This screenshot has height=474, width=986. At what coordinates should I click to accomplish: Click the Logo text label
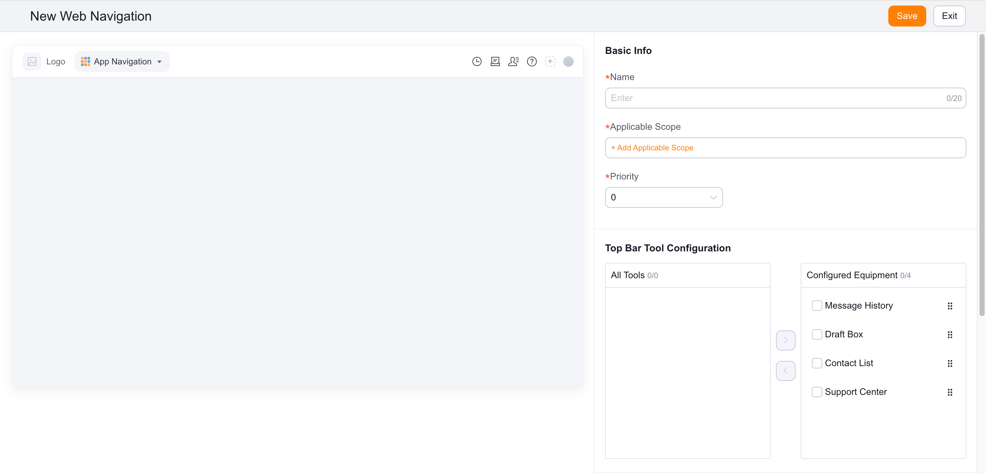(56, 61)
